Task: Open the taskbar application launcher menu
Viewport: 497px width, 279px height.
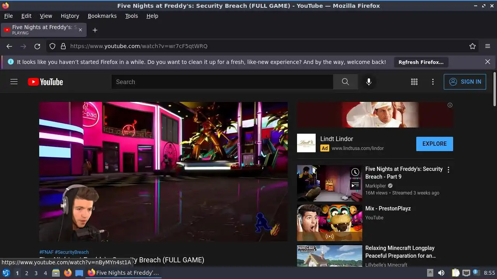Action: (x=6, y=273)
